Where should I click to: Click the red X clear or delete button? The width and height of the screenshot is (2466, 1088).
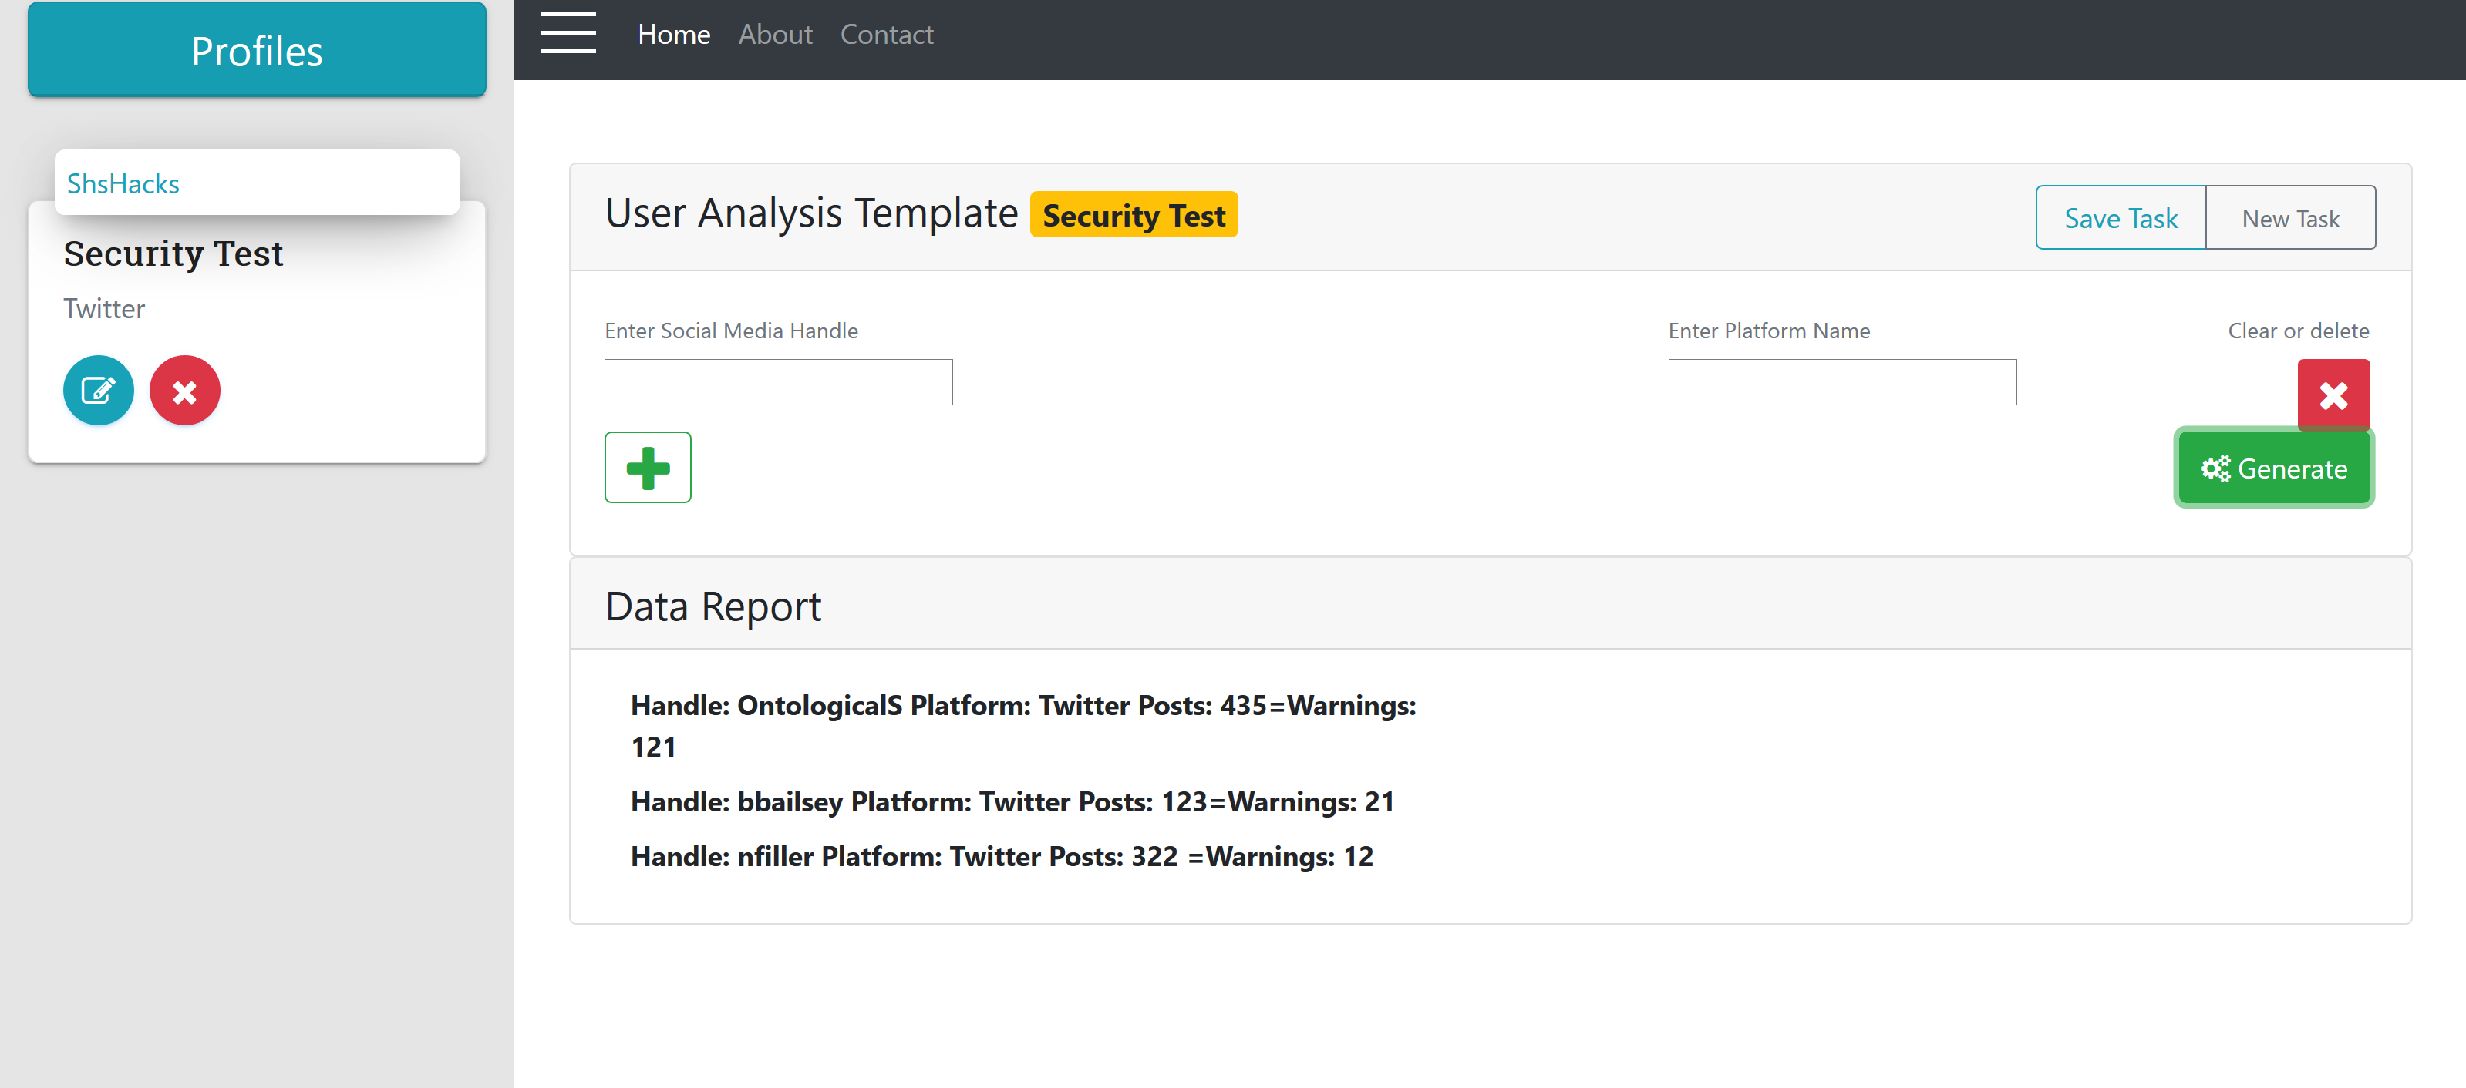click(x=2332, y=395)
